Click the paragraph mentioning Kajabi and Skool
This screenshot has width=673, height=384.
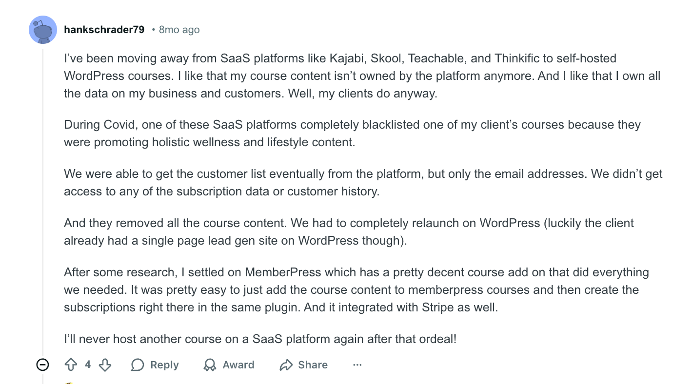pyautogui.click(x=361, y=76)
